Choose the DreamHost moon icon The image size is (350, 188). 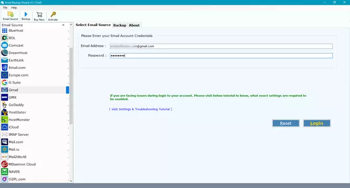pos(5,53)
